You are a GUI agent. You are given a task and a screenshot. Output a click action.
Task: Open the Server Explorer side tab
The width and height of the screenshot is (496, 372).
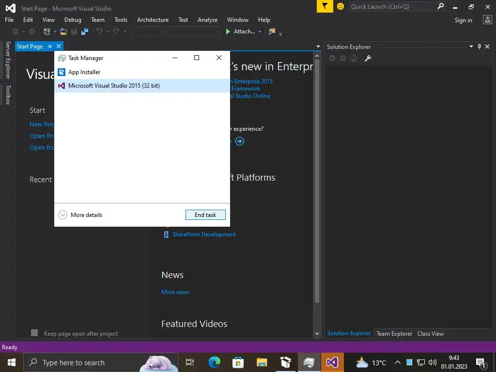8,60
